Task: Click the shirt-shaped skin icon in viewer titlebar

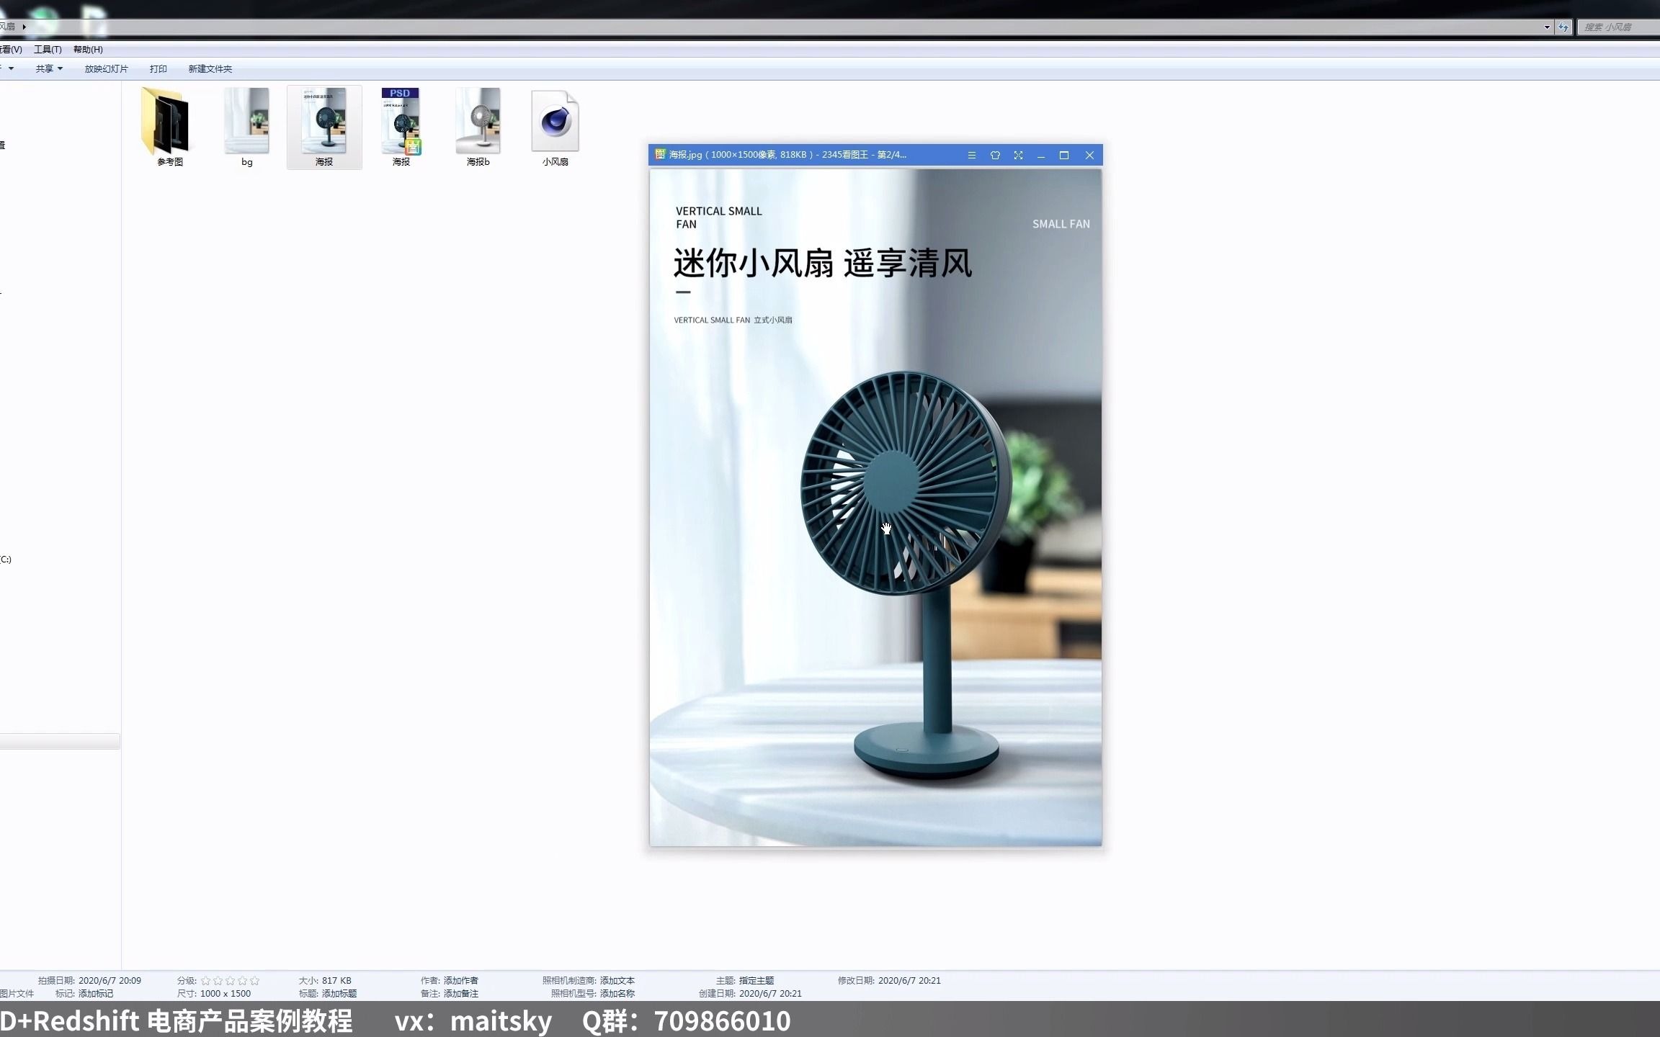Action: point(995,155)
